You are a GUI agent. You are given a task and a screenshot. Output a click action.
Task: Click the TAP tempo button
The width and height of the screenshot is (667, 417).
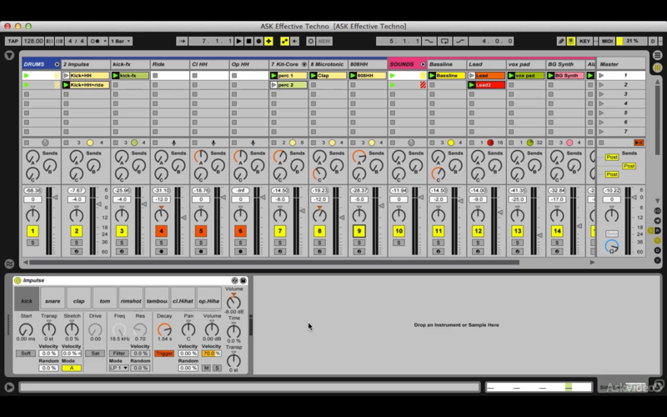tap(13, 41)
